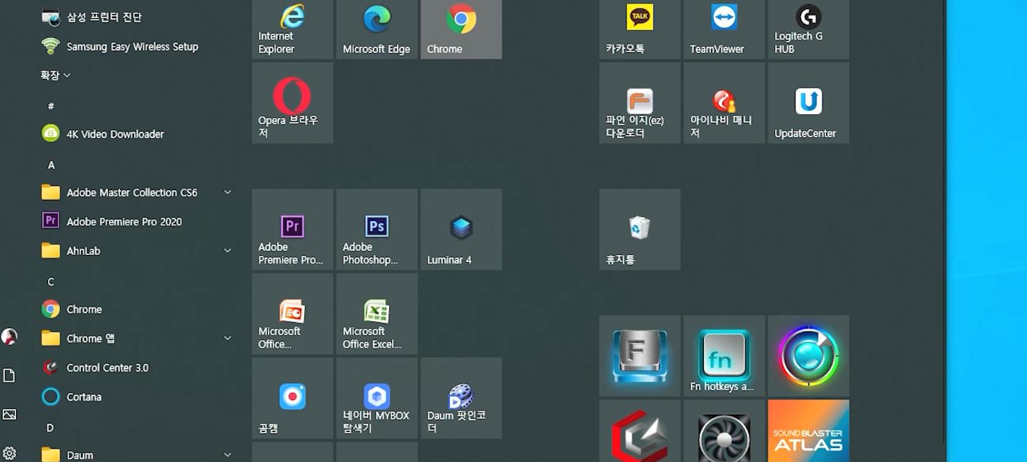Open the Microsoft Office PowerPoint tile
The image size is (1027, 462).
click(x=292, y=314)
